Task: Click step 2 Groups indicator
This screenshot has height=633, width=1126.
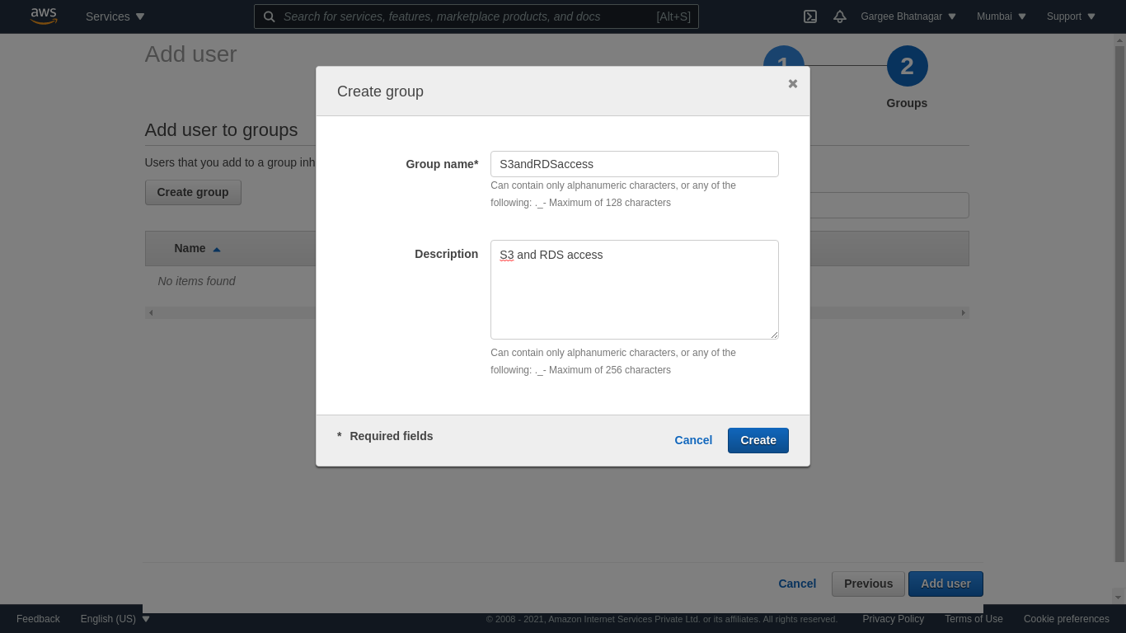Action: (x=908, y=66)
